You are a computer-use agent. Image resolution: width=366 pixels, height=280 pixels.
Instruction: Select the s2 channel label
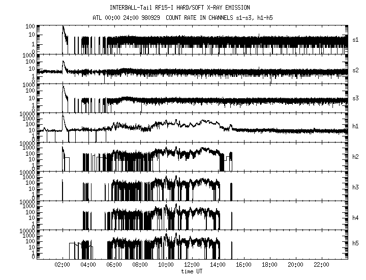(355, 70)
